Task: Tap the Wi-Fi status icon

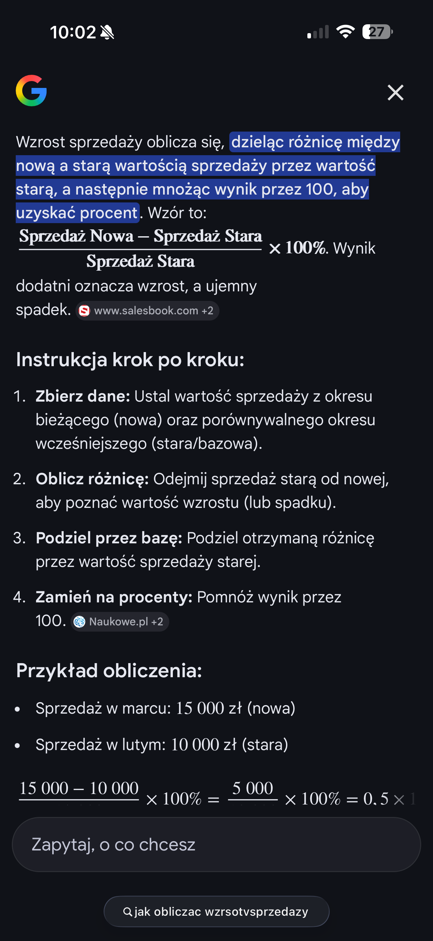Action: tap(345, 32)
